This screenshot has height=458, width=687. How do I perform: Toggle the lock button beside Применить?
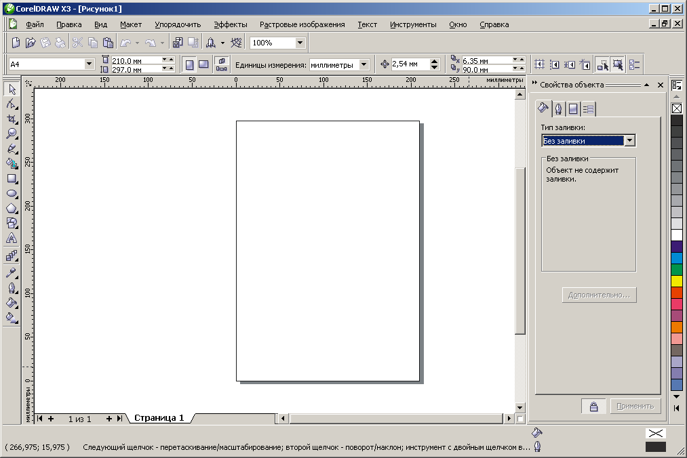pos(593,407)
